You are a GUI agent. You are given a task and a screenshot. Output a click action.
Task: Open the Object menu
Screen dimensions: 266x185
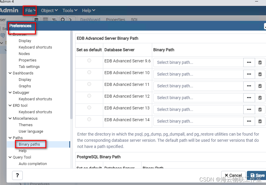[x=49, y=11]
